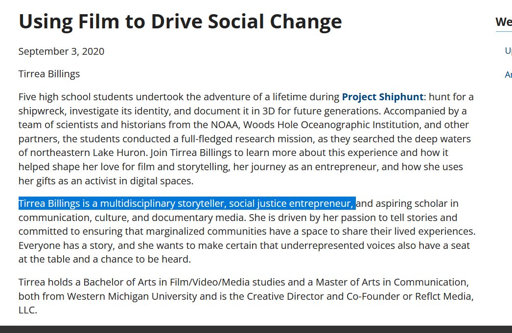
Task: Click the cut-off "We" sidebar heading
Action: (504, 22)
